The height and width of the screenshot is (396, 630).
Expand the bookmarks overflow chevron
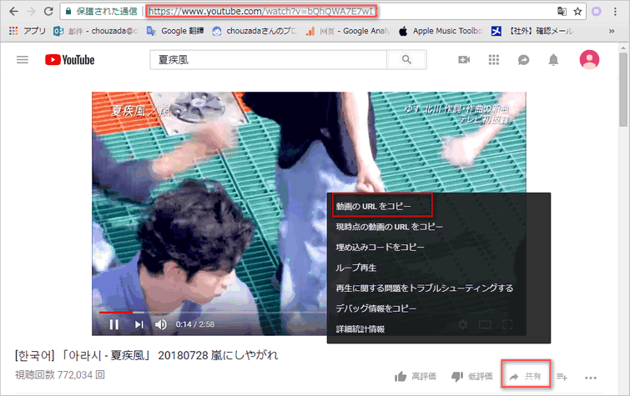coord(612,31)
